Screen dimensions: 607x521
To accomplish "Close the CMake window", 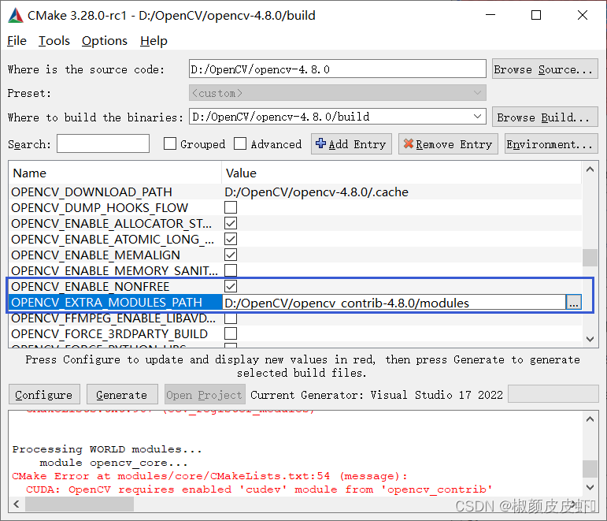I will [583, 15].
